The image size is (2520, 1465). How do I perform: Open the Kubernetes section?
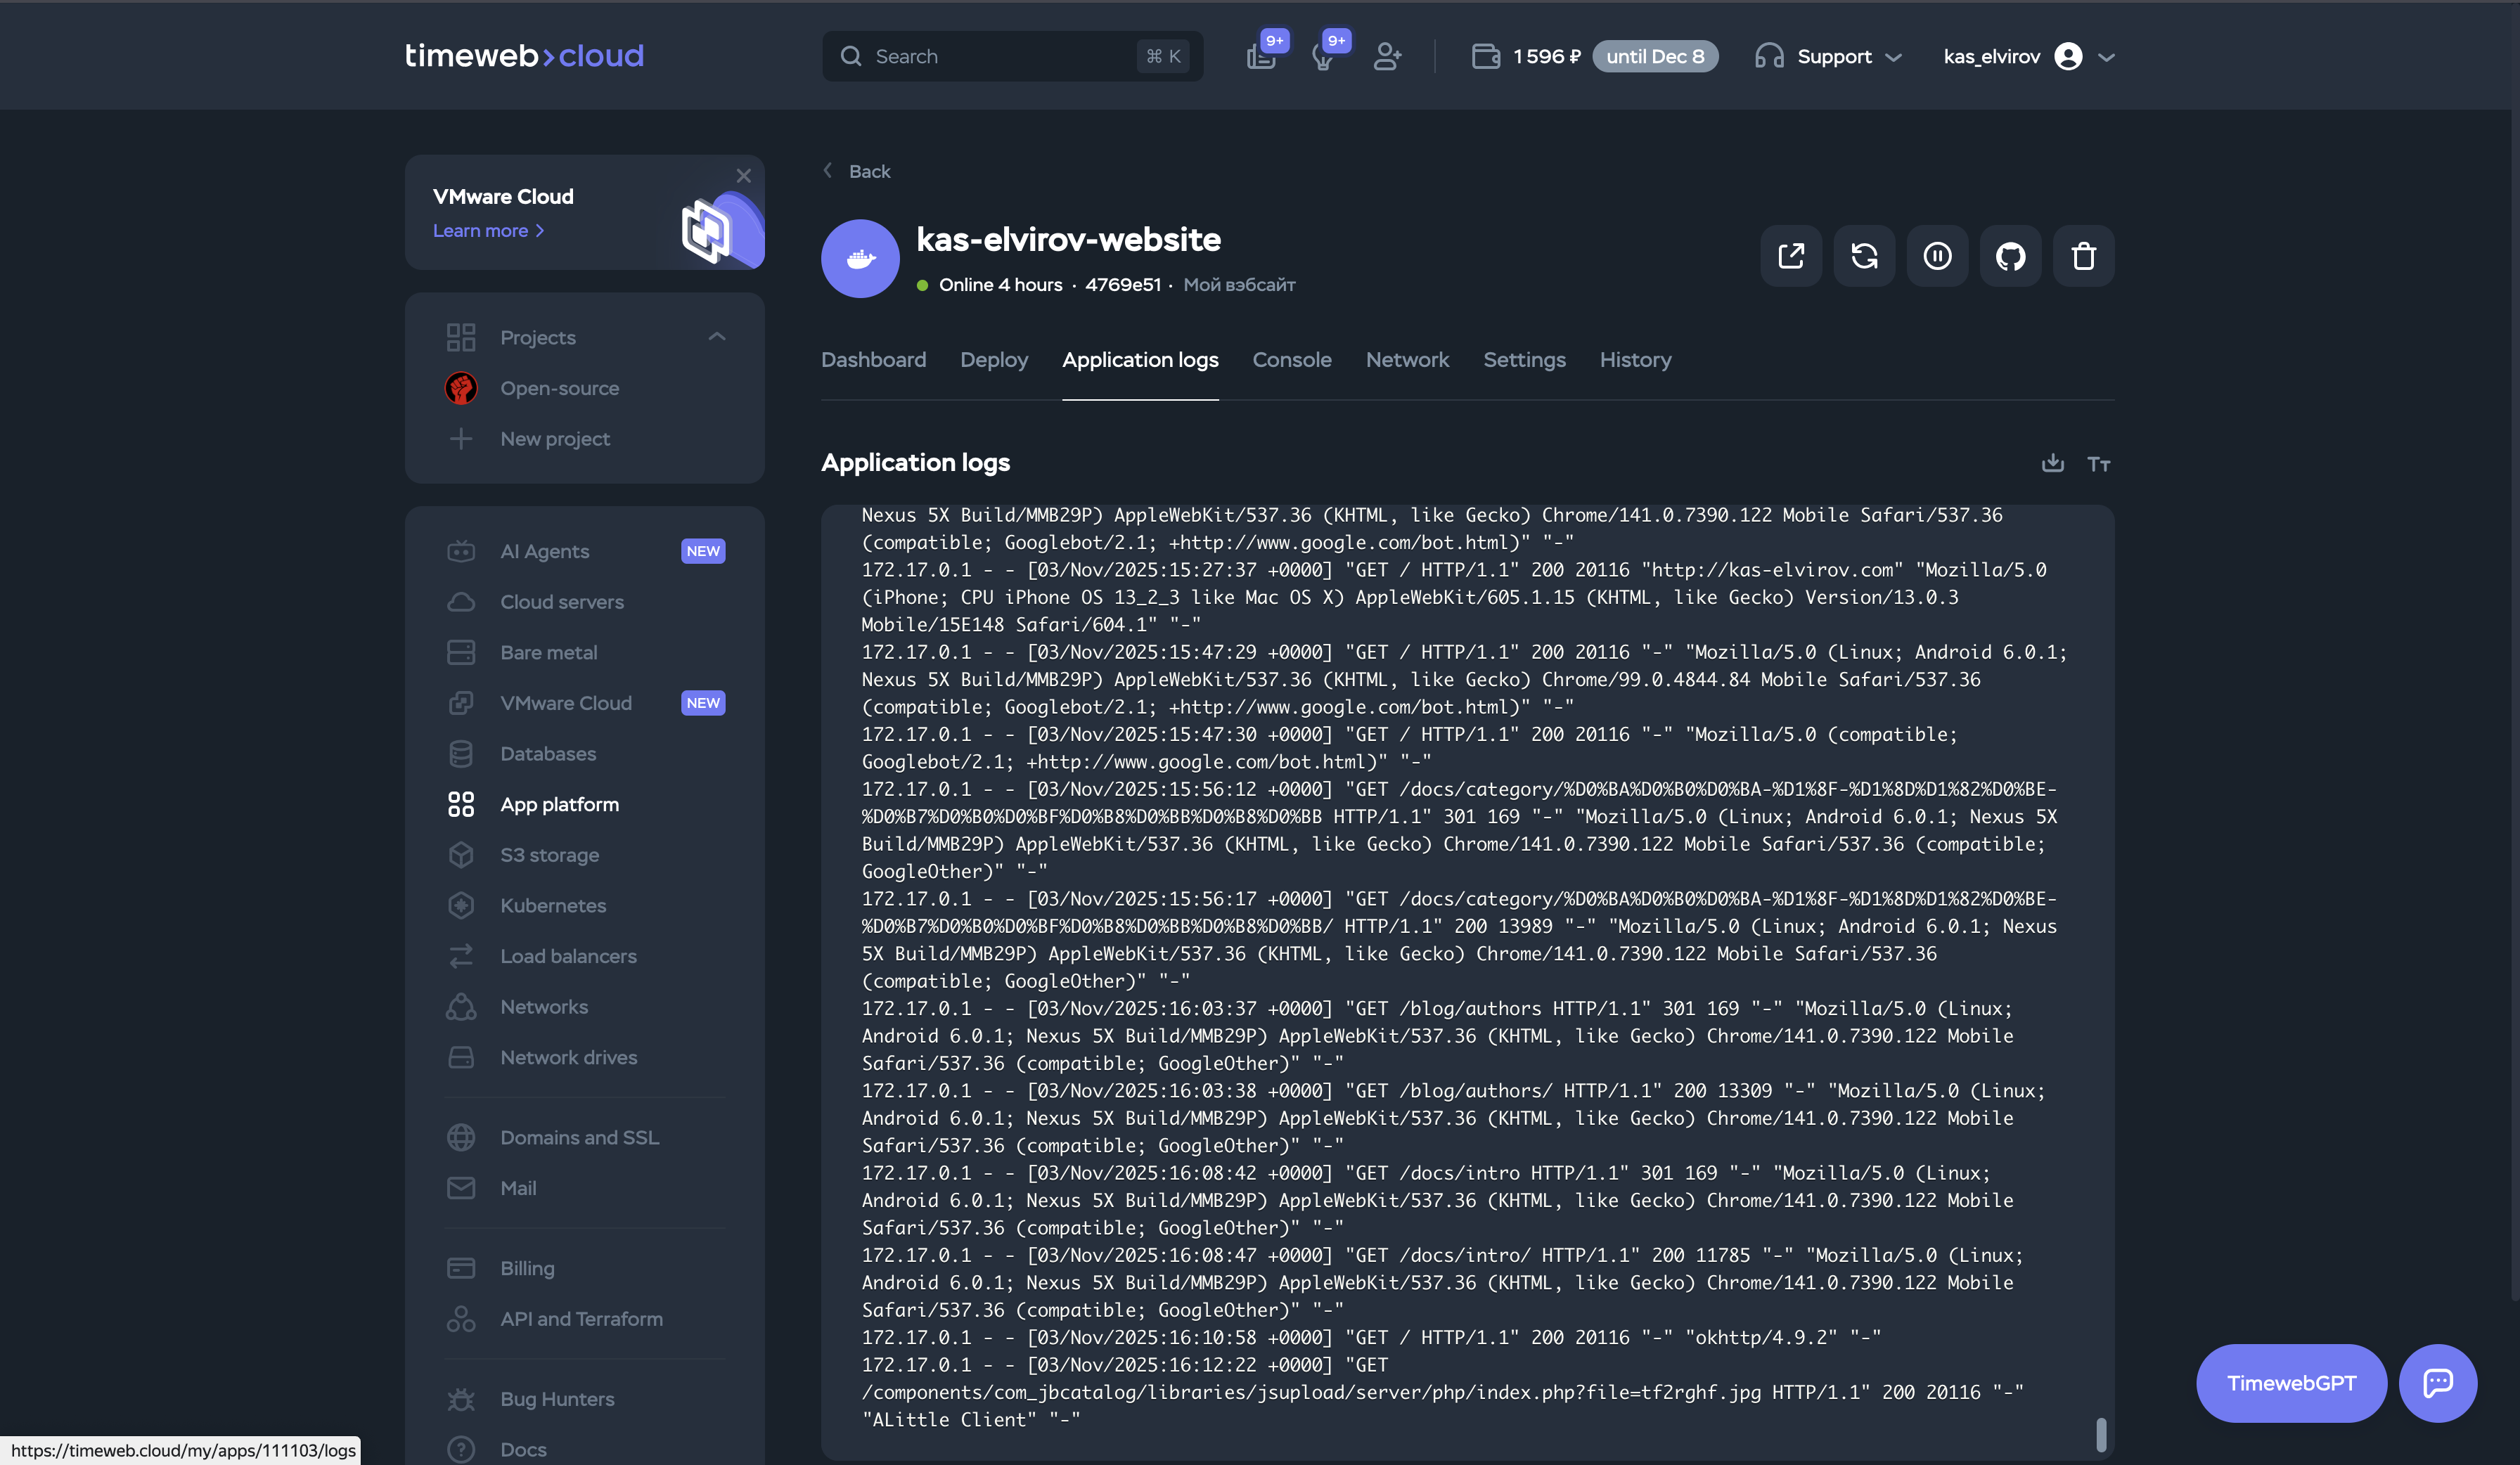click(x=553, y=905)
